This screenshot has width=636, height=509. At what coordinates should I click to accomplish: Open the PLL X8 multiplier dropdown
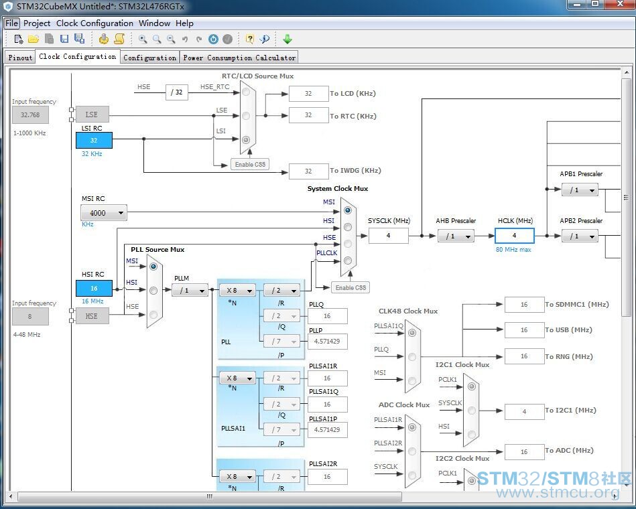click(x=238, y=290)
